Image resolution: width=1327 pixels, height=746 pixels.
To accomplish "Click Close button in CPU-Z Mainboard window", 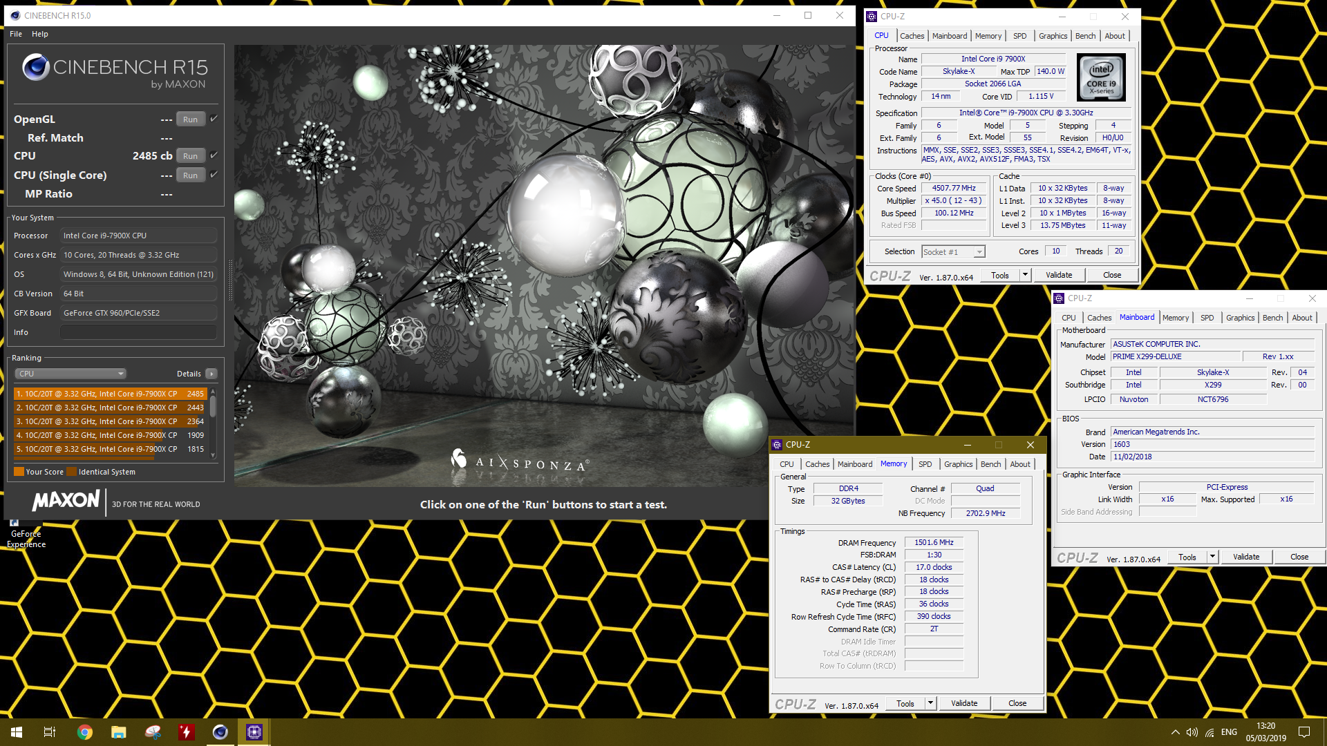I will tap(1299, 557).
